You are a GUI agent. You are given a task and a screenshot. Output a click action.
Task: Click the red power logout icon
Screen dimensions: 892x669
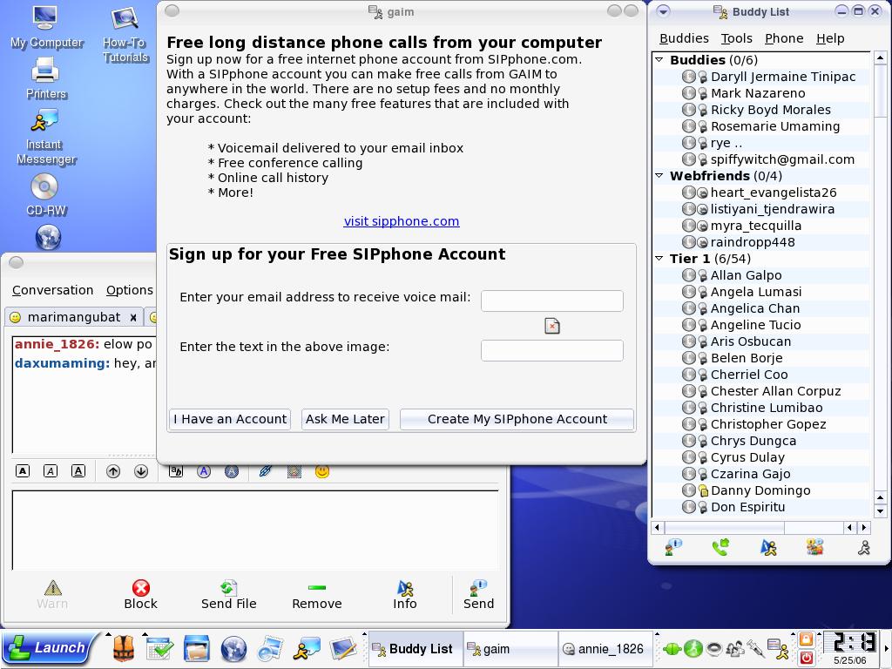807,658
